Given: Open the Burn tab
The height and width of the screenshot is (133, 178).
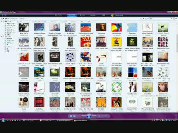Looking at the screenshot, I should point(93,15).
